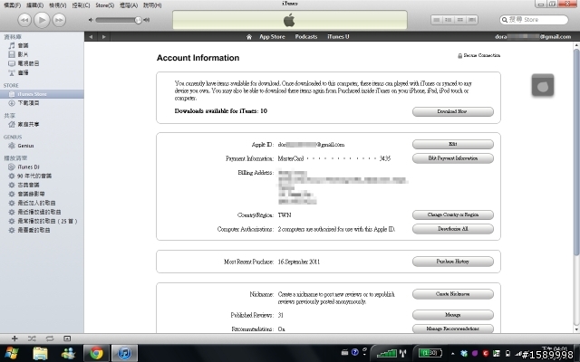Screen dimensions: 580x362
Task: Open Purchase History
Action: coord(453,262)
